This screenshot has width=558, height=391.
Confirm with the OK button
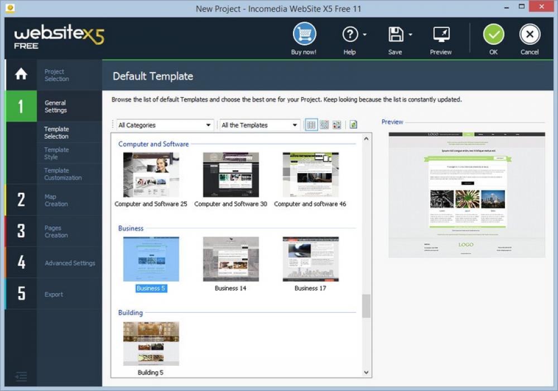(493, 35)
